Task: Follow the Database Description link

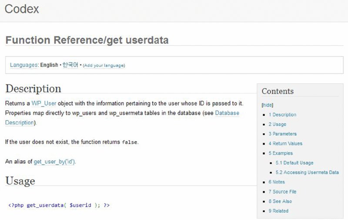Action: pos(227,113)
